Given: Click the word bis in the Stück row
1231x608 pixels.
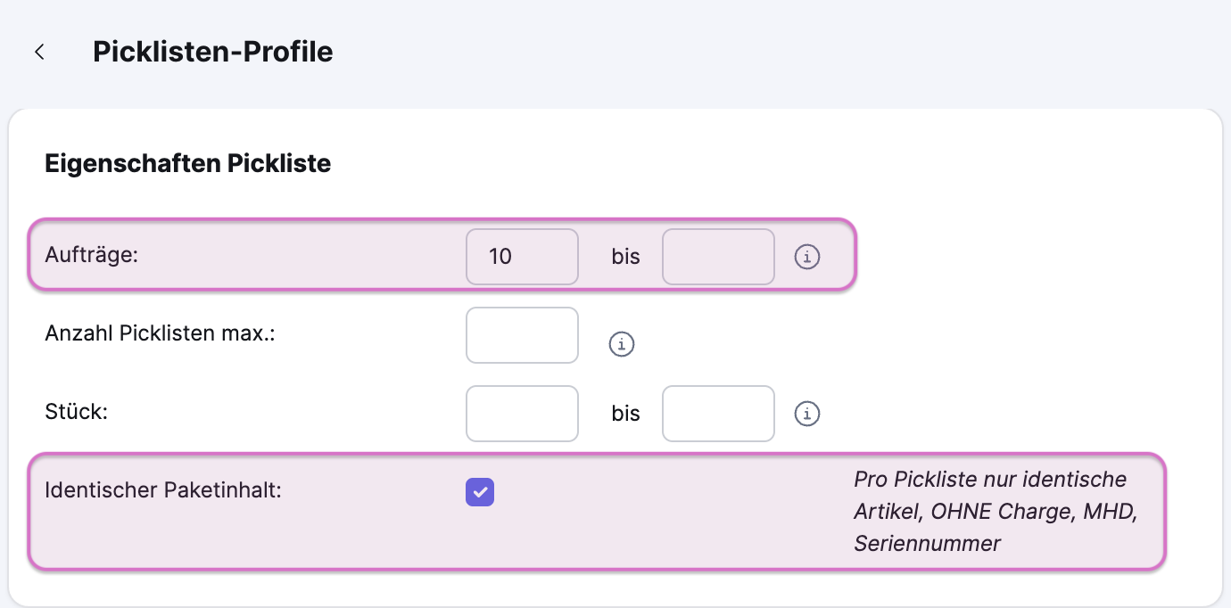Looking at the screenshot, I should [626, 415].
